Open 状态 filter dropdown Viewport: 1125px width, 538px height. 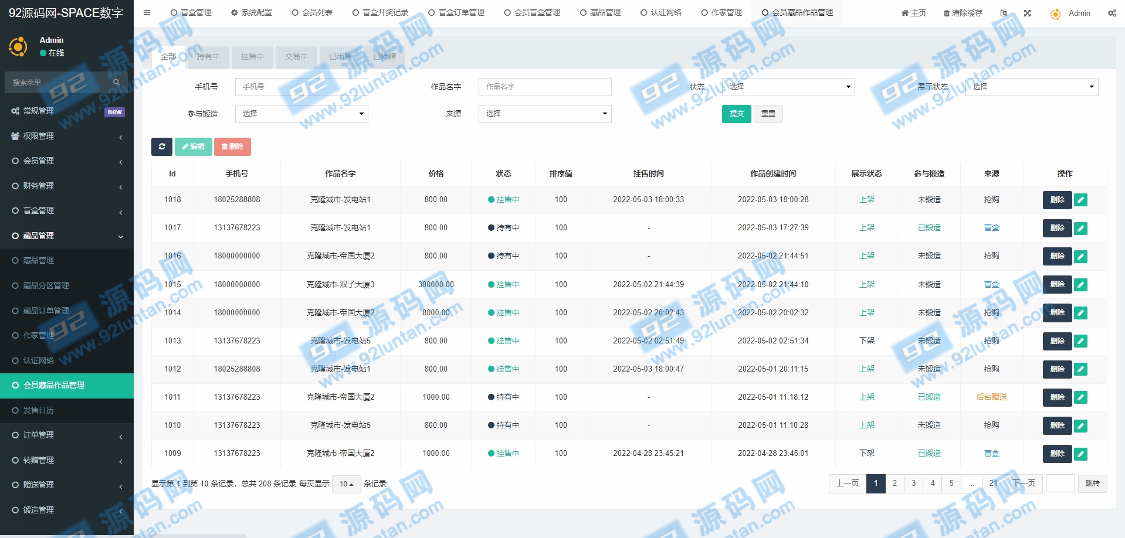tap(788, 87)
